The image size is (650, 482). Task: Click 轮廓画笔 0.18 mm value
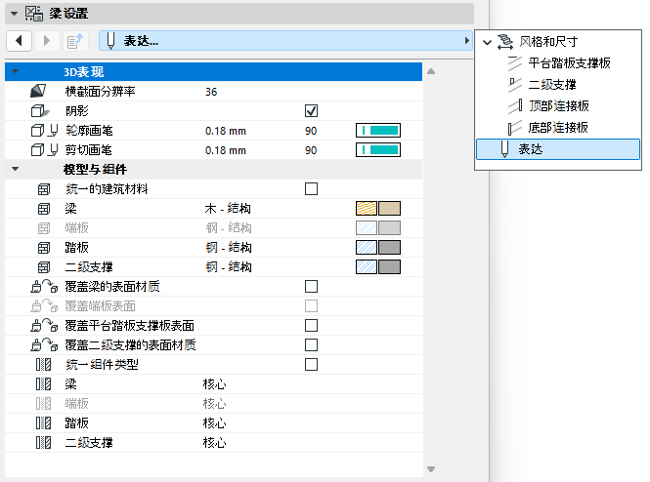click(226, 131)
